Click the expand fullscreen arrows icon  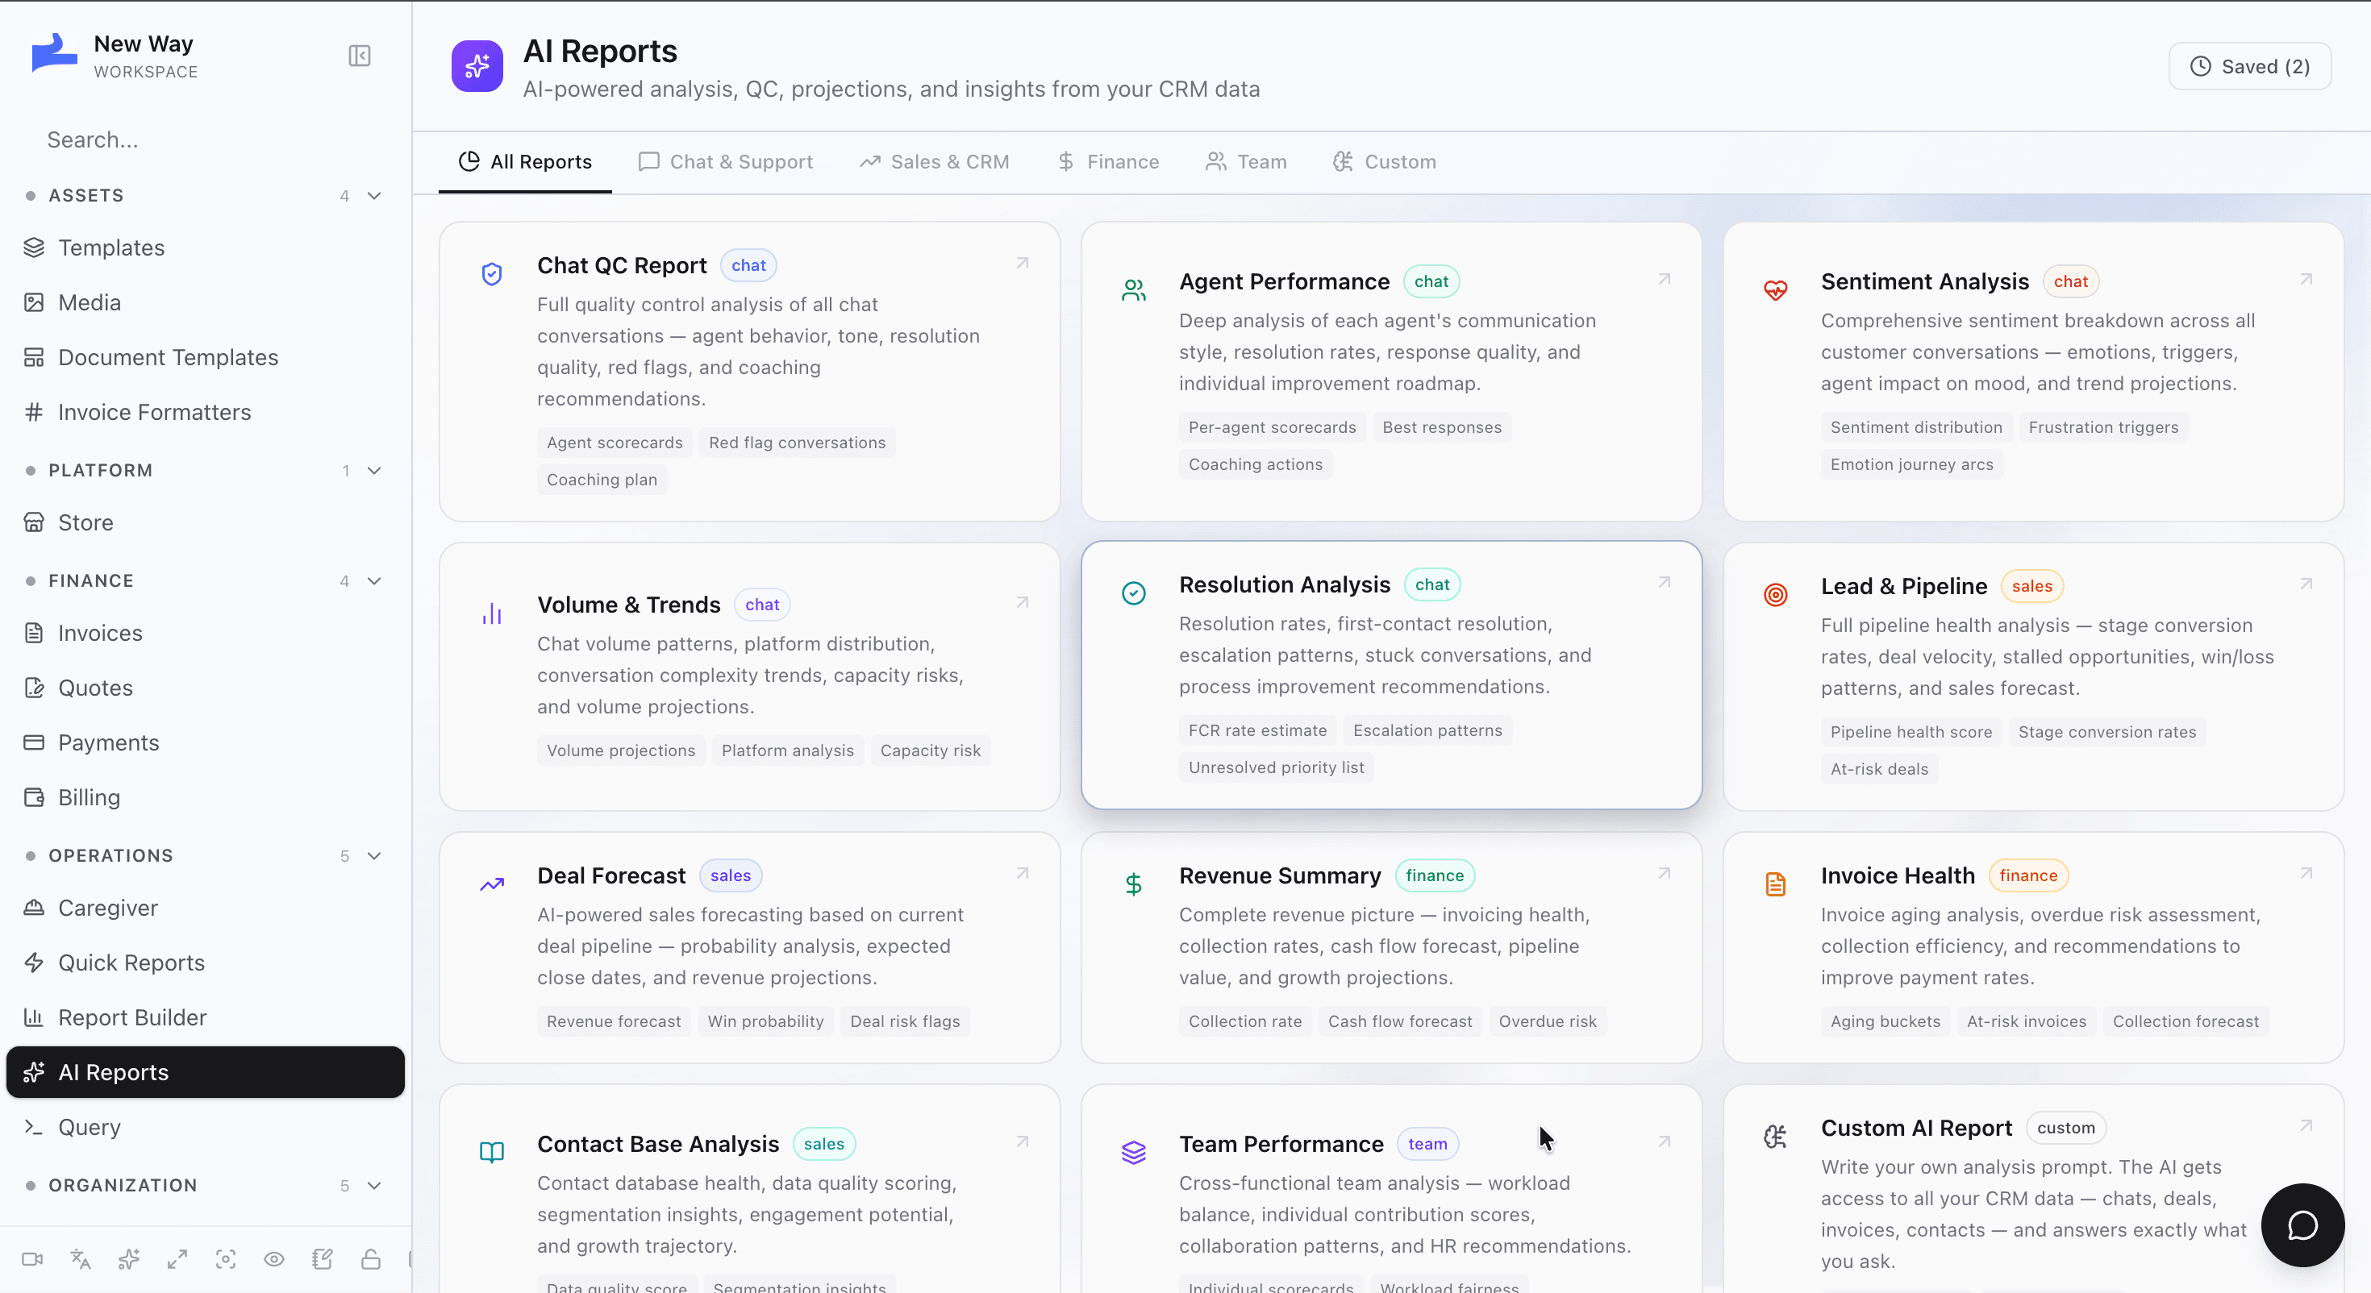pos(177,1259)
